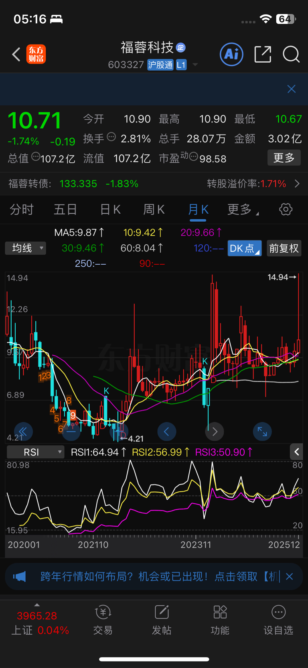The width and height of the screenshot is (308, 668).
Task: Open the Ai assistant icon
Action: [231, 54]
